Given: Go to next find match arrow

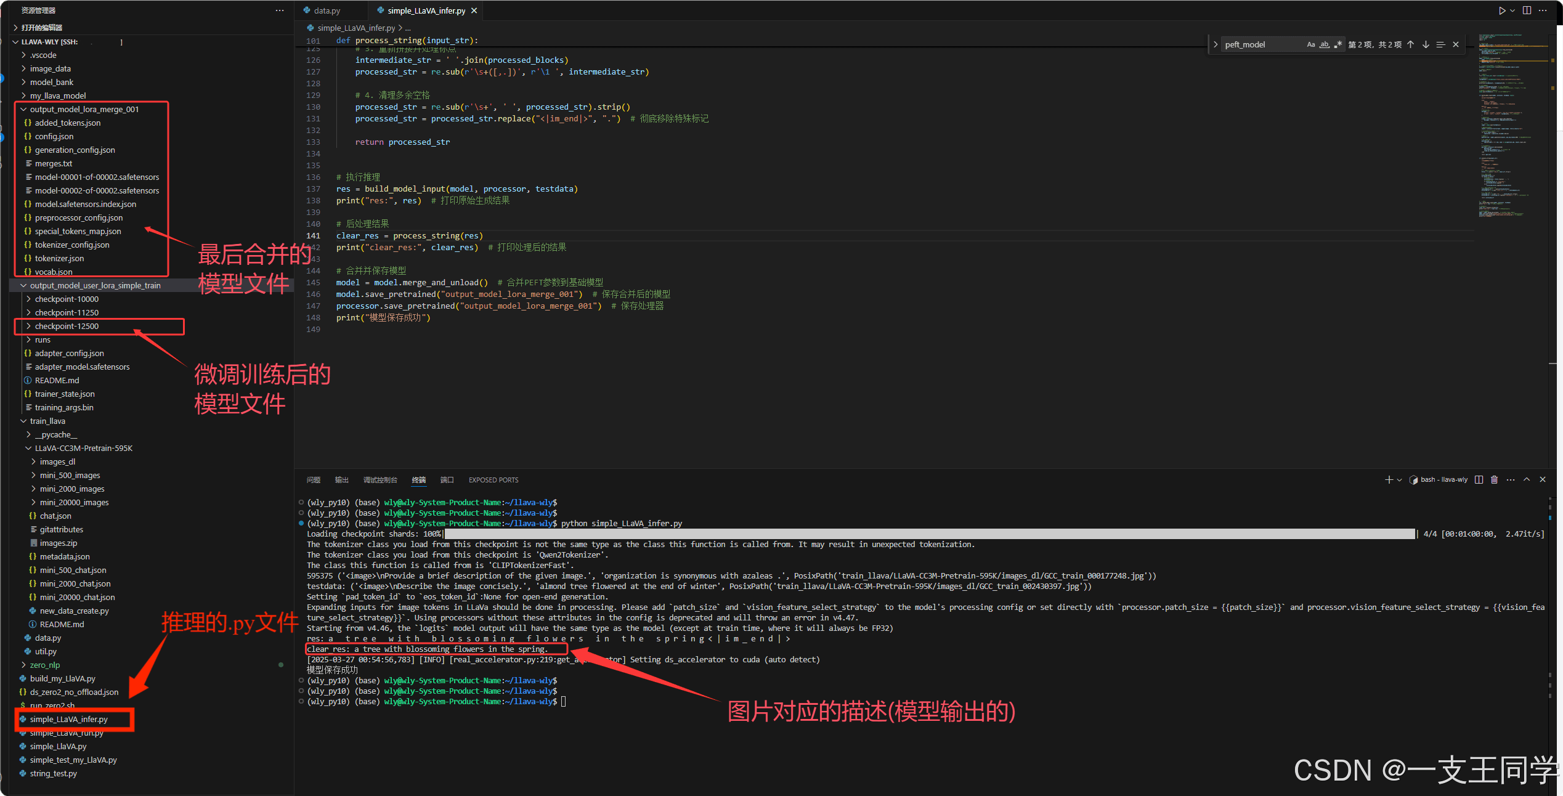Looking at the screenshot, I should point(1426,44).
